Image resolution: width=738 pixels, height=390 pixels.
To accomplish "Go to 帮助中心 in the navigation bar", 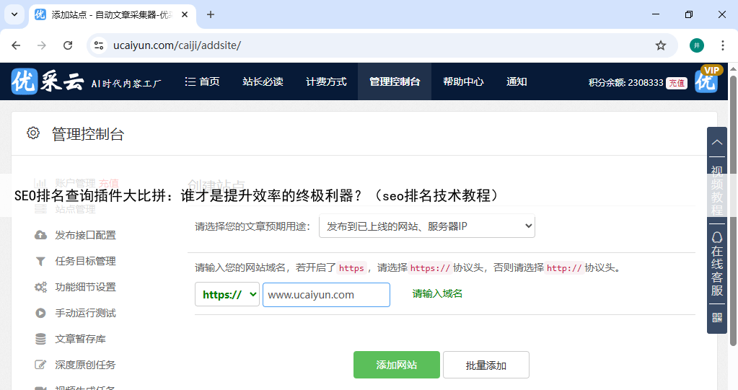I will point(463,81).
